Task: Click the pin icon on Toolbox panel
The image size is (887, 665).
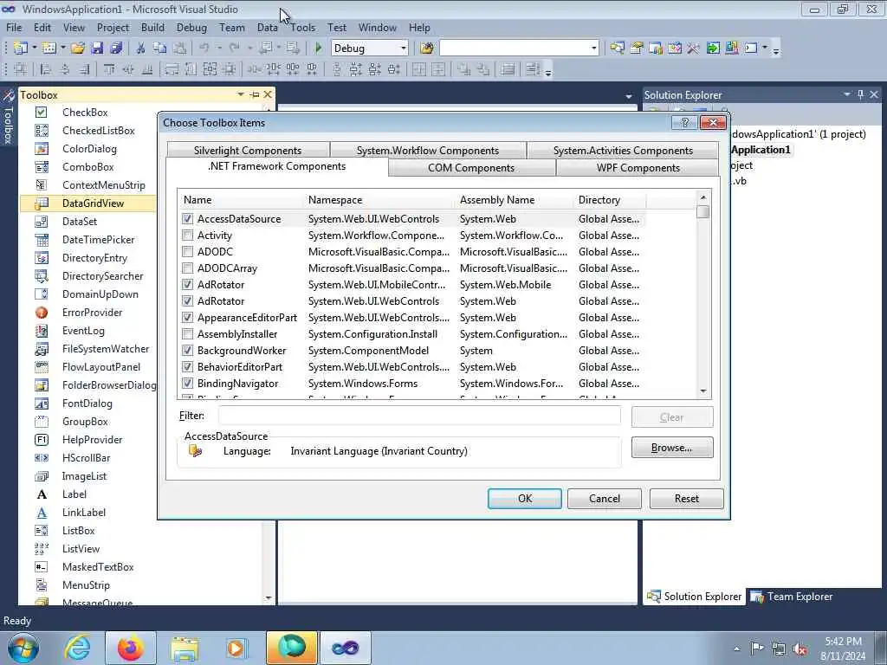Action: 255,95
